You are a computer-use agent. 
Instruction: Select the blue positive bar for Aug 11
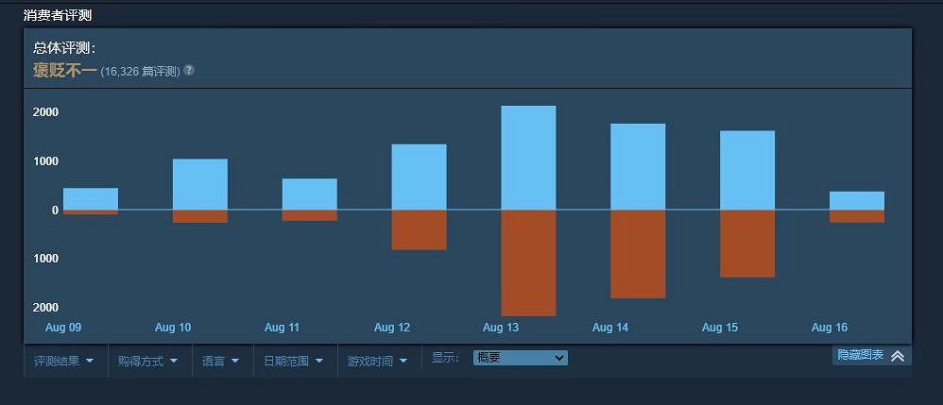click(309, 194)
